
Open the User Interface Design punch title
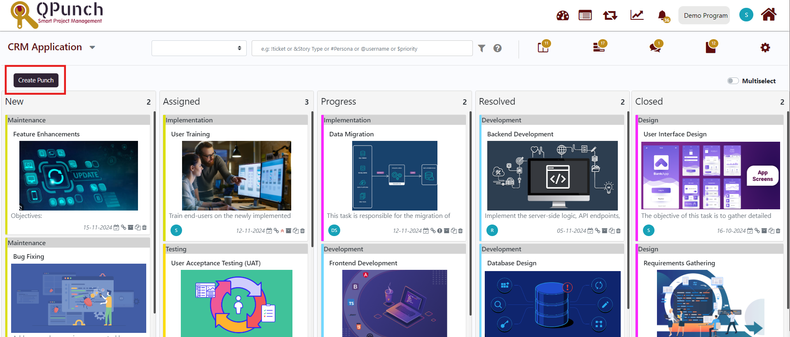pyautogui.click(x=675, y=134)
